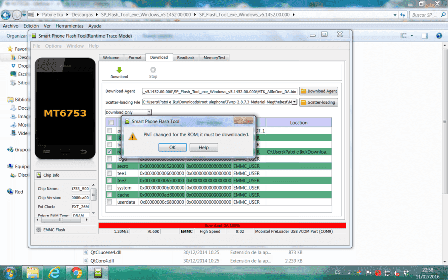
Task: Click the Download-Agent path field
Action: tap(219, 92)
